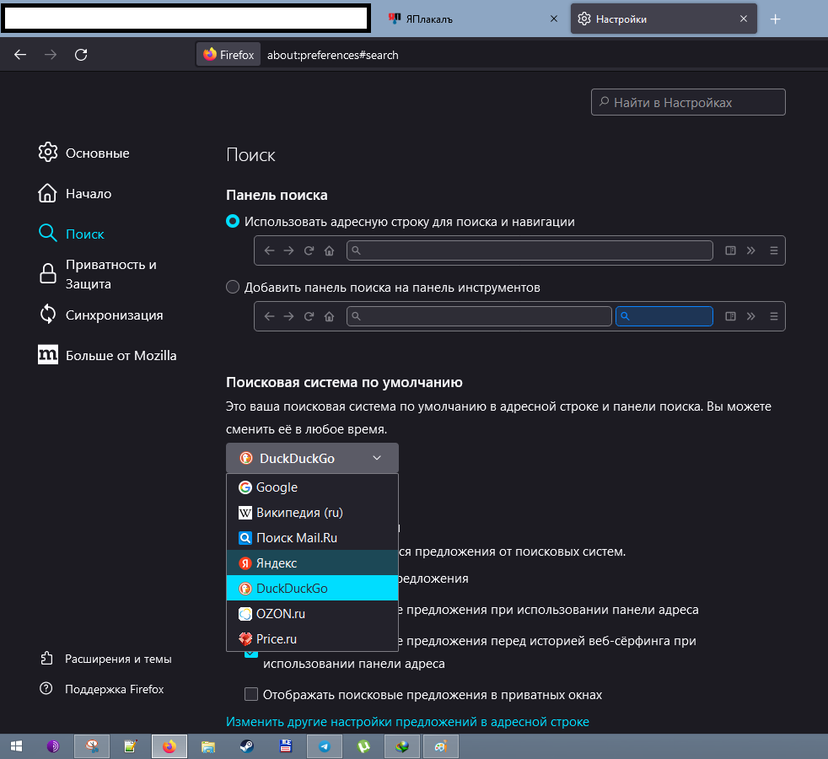Screen dimensions: 828x759
Task: Open Windows Start menu
Action: coord(16,746)
